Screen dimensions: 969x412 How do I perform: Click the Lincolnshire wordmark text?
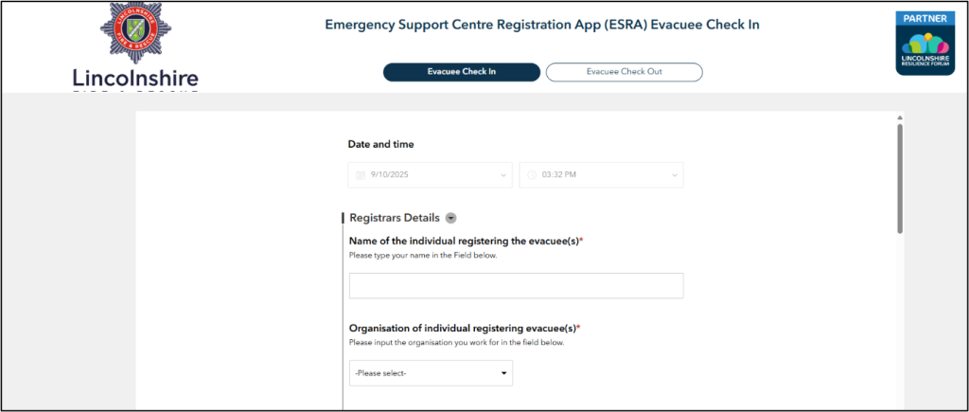tap(135, 78)
